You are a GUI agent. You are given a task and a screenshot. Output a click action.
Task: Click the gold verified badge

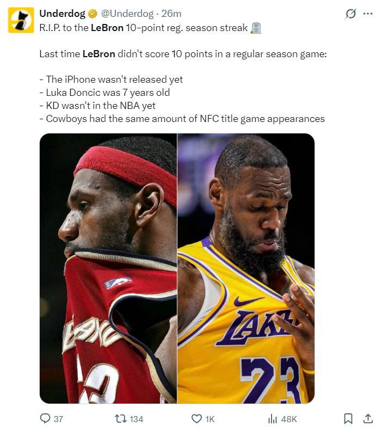pos(93,14)
